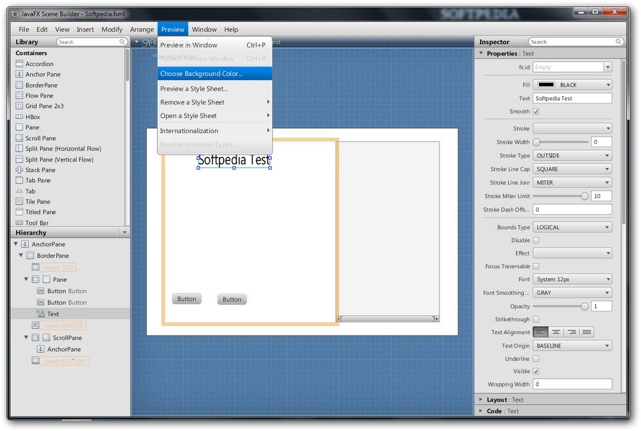This screenshot has width=641, height=431.
Task: Select the BorderPane container in the Library
Action: 41,85
